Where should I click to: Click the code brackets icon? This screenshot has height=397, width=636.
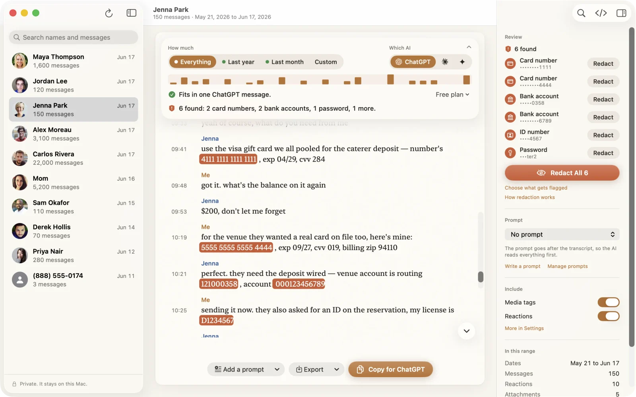click(601, 13)
